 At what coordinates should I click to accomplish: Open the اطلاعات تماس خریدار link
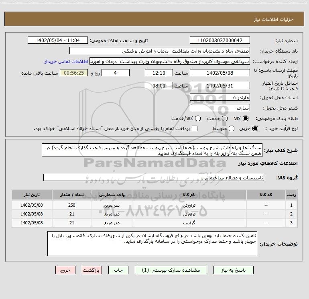[x=66, y=61]
